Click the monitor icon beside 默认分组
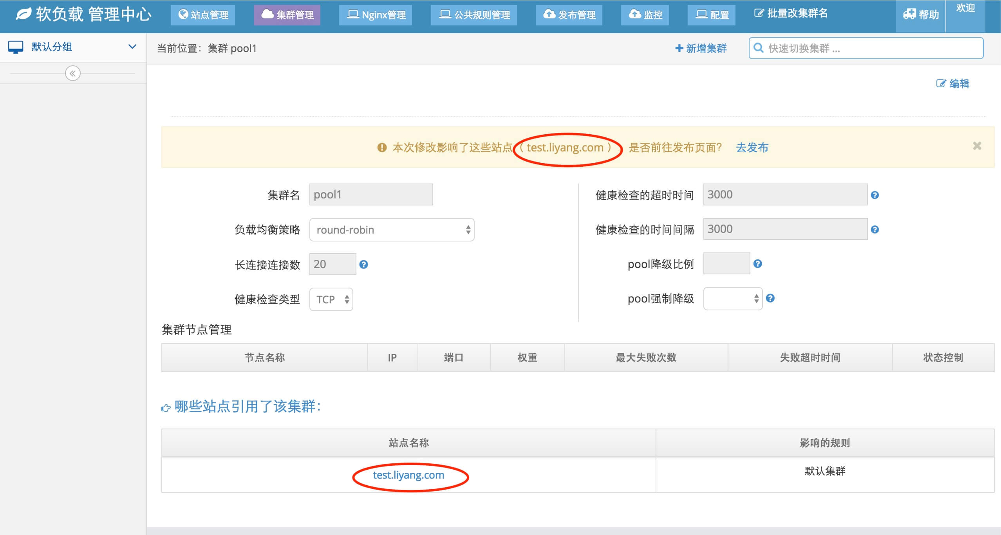 click(x=16, y=47)
